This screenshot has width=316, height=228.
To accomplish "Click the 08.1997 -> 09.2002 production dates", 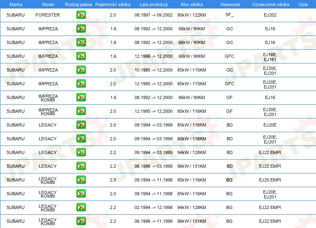I will (154, 15).
